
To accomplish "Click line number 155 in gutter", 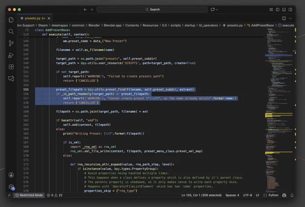I will (26, 89).
